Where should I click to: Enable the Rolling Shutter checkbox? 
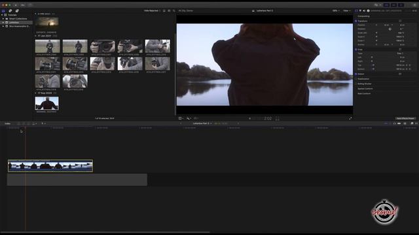[356, 84]
